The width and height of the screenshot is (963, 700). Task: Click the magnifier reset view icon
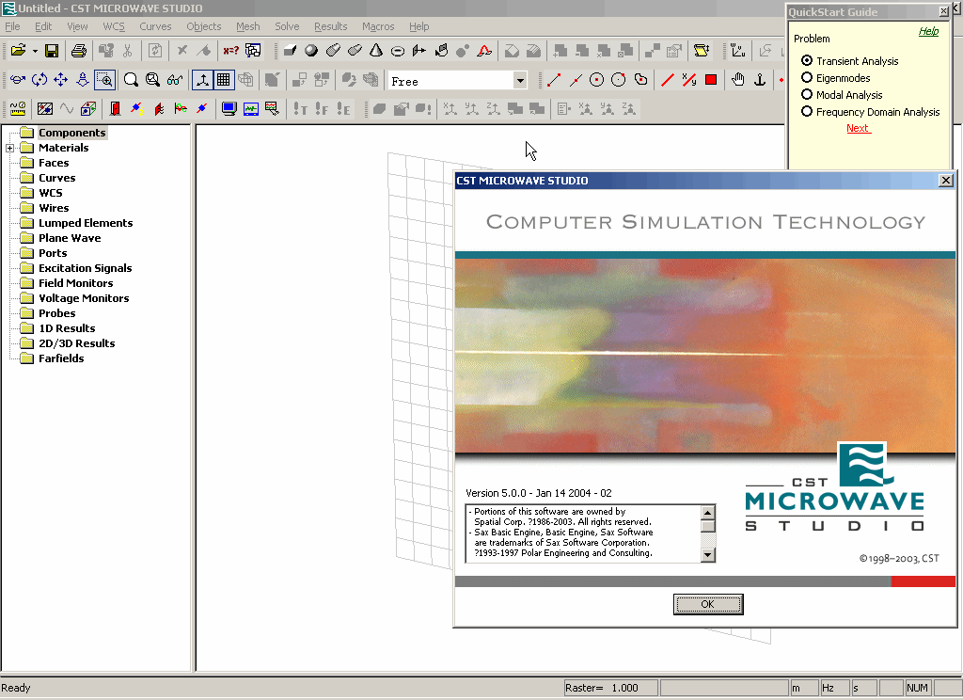click(x=131, y=79)
